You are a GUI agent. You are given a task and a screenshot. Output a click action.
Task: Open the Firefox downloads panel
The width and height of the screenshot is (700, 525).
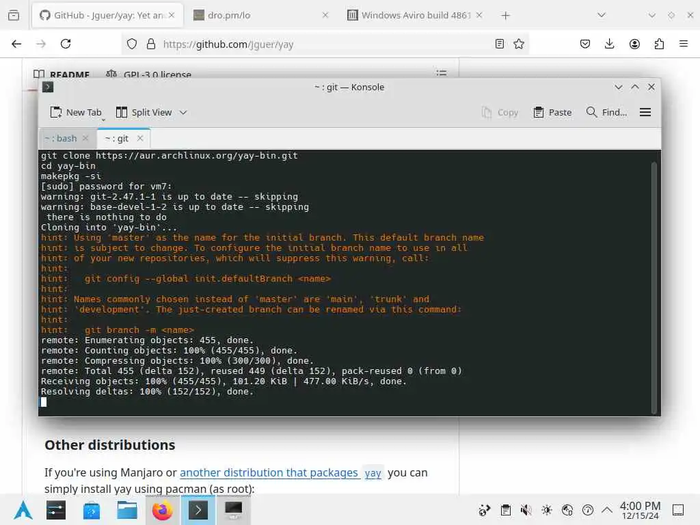pyautogui.click(x=609, y=44)
